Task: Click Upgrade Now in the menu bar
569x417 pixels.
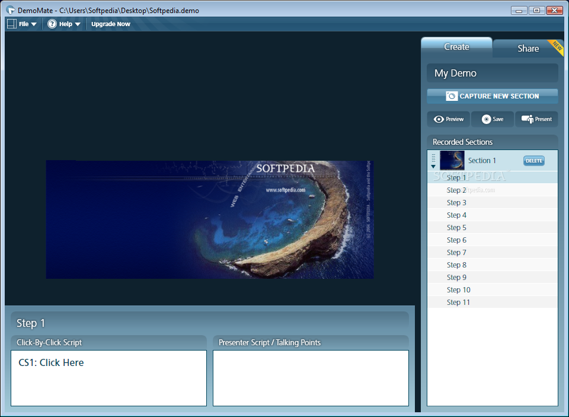Action: 111,24
